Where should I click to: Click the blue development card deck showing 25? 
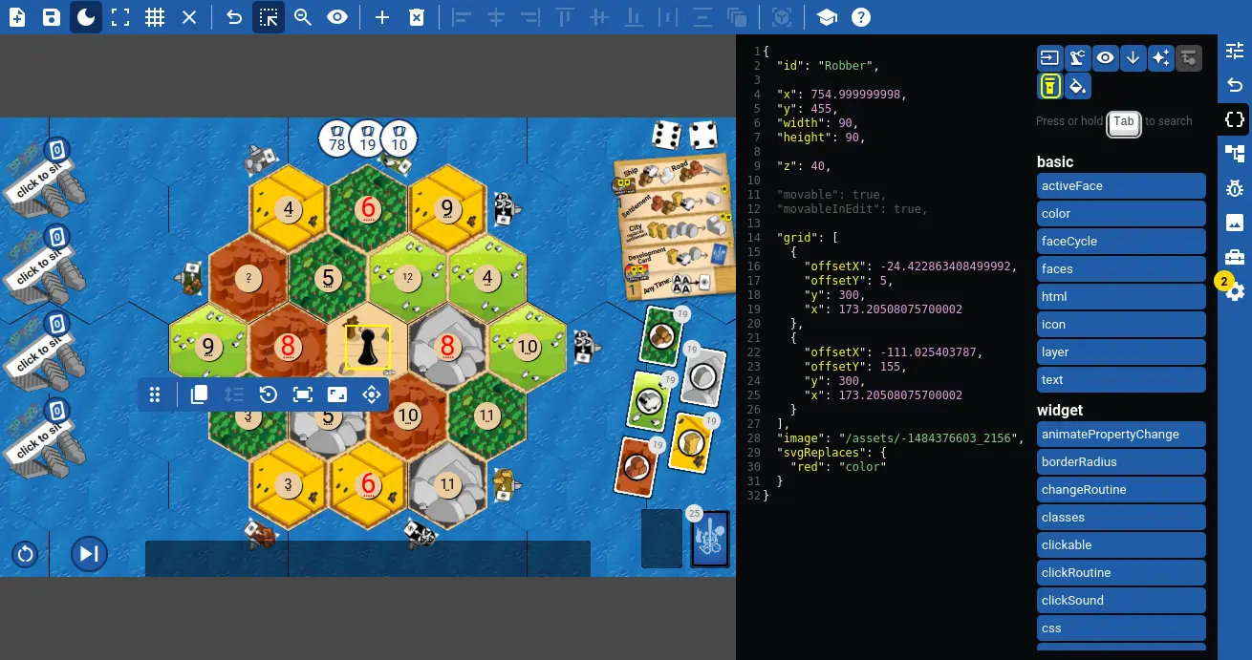[x=710, y=539]
